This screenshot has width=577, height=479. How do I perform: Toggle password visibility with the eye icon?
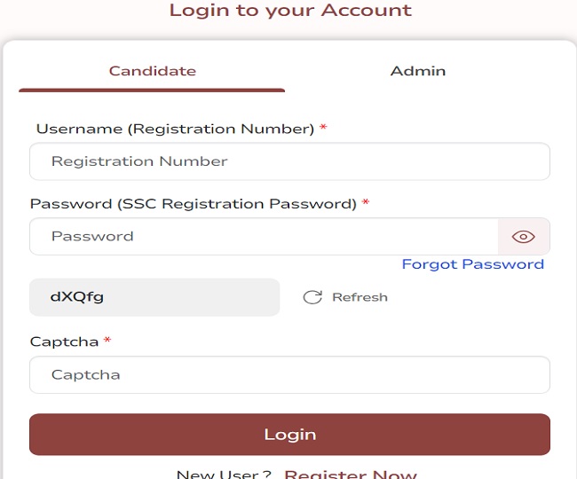(524, 237)
